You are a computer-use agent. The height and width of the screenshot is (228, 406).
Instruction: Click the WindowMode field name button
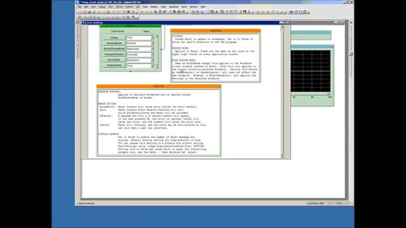(x=114, y=43)
